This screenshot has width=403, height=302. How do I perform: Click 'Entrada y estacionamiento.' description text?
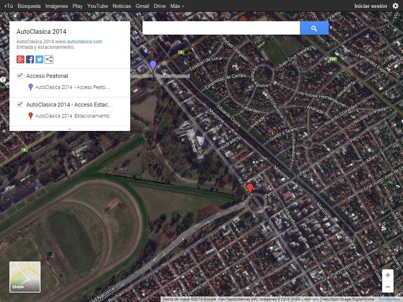point(45,47)
